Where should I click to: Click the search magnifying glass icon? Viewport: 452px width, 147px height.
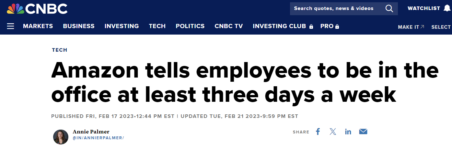pyautogui.click(x=389, y=8)
